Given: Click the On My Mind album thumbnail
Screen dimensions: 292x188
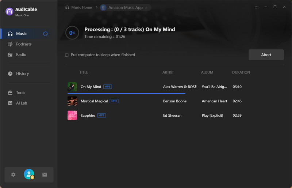Looking at the screenshot, I should [72, 87].
